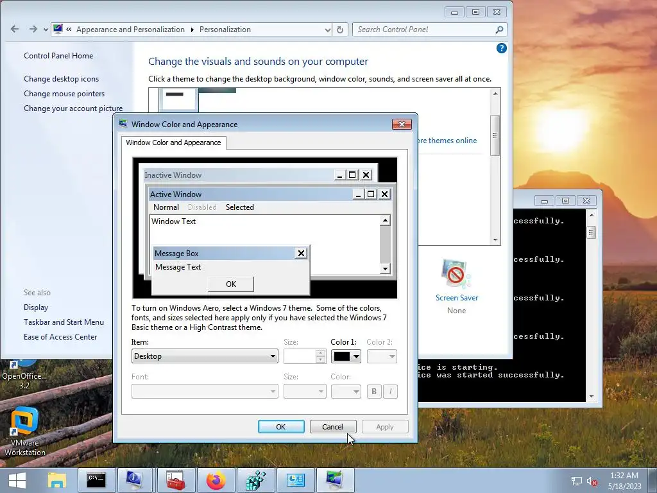
Task: Select Window Color and Appearance tab
Action: pyautogui.click(x=173, y=143)
